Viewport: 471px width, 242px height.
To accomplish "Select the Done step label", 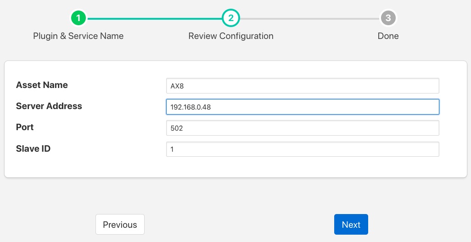I will coord(388,36).
